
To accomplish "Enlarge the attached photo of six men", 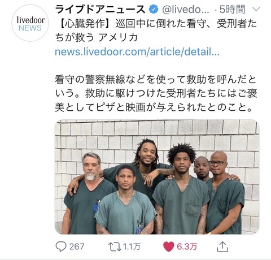I will 157,177.
